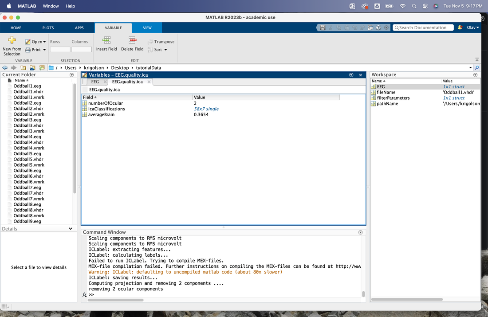Open the Olav account menu
Viewport: 488px width, 317px height.
point(473,27)
